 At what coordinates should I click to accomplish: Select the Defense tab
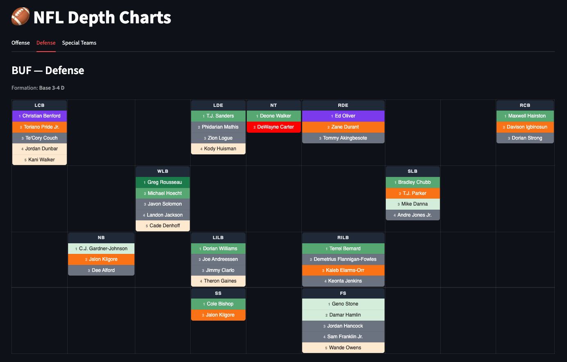click(46, 43)
